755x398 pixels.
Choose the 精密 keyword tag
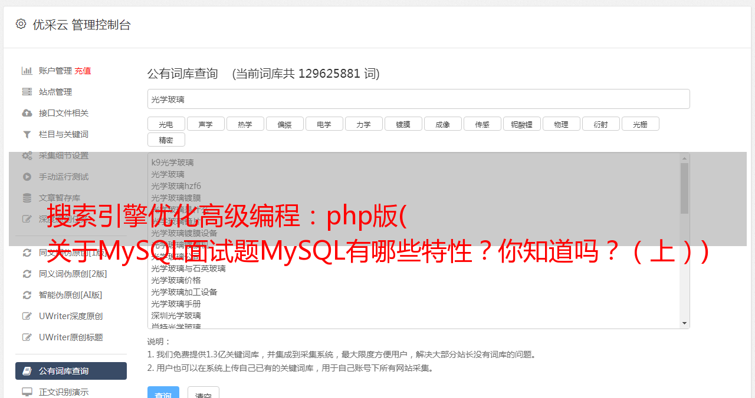pos(166,140)
